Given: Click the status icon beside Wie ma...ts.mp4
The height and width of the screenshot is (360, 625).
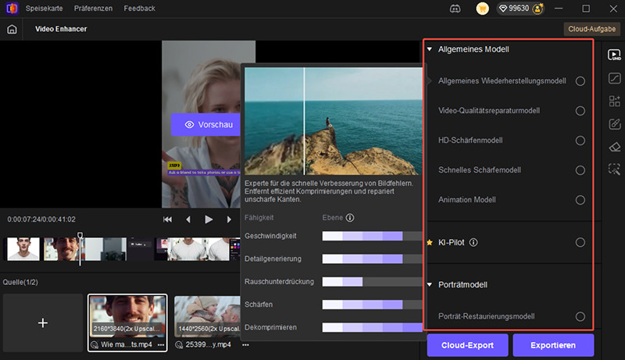Looking at the screenshot, I should [x=94, y=345].
